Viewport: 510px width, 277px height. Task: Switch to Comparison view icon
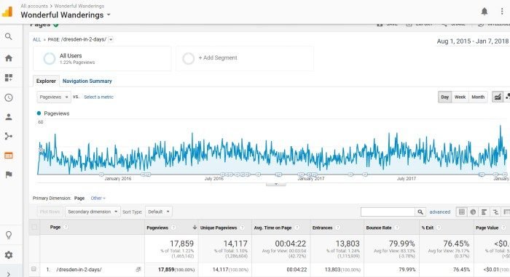point(495,212)
